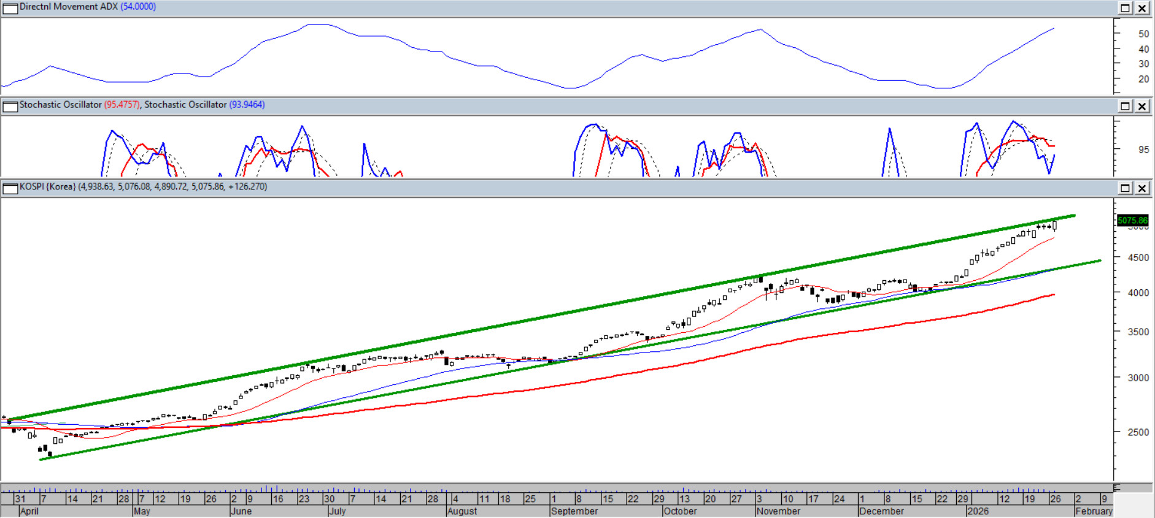Maximize the Stochastic Oscillator panel
Screen dimensions: 1155x518
(1125, 106)
